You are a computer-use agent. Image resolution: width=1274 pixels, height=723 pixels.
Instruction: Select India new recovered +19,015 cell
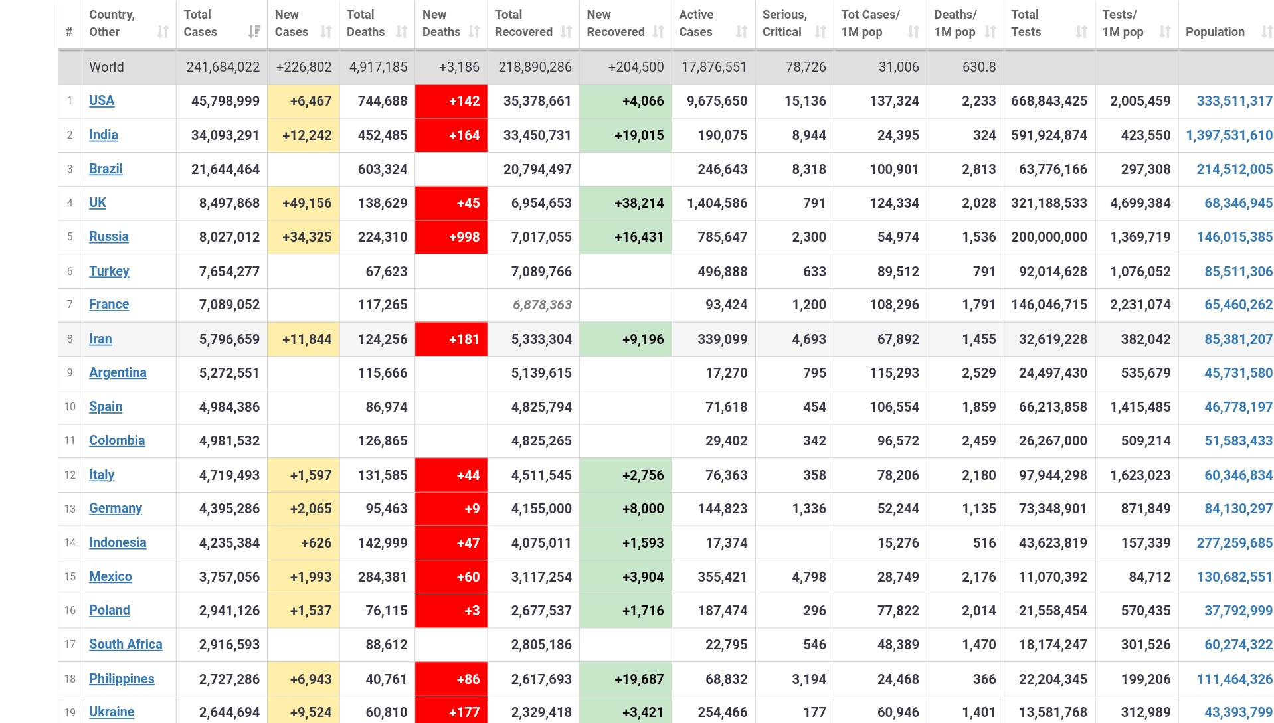tap(626, 135)
